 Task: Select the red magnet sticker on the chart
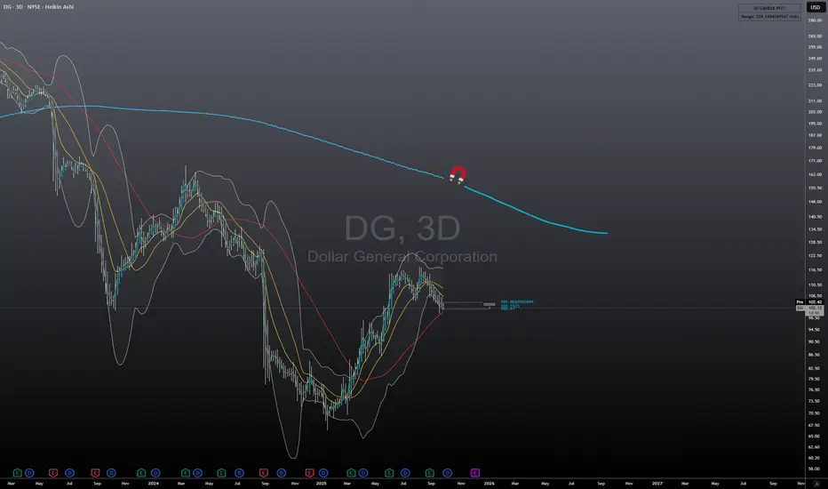click(x=458, y=174)
